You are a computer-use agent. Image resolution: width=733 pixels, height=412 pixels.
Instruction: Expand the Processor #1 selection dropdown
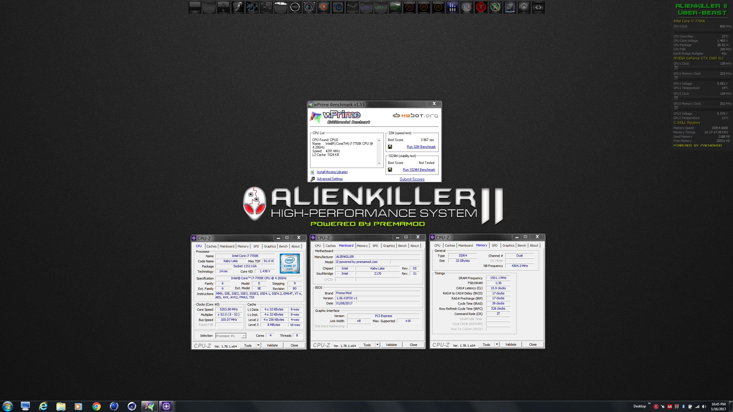243,336
